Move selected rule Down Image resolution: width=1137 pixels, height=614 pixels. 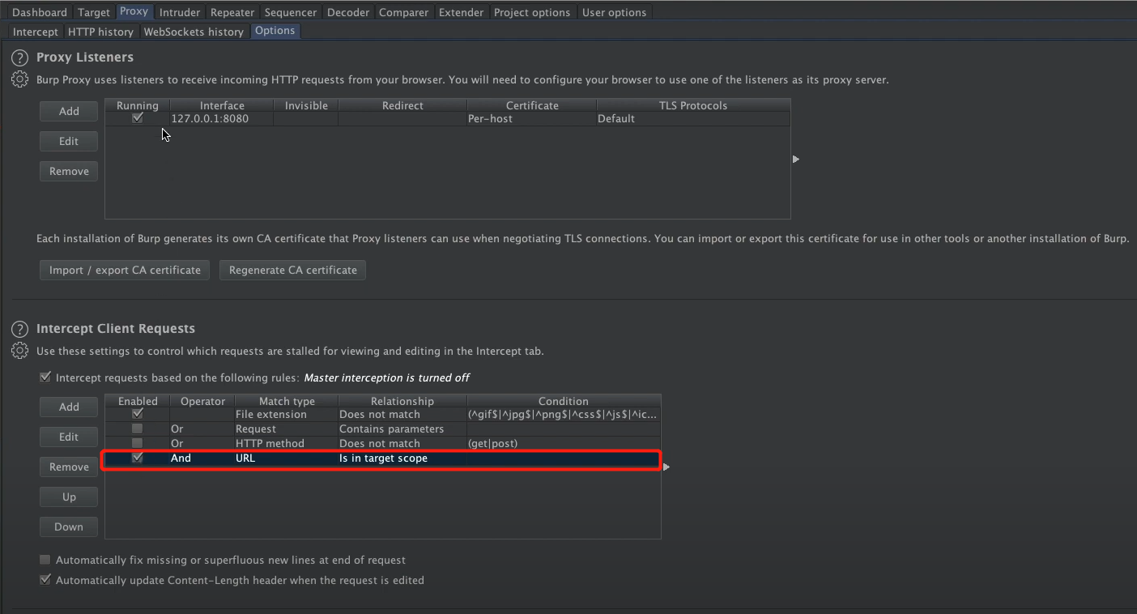[x=69, y=527]
